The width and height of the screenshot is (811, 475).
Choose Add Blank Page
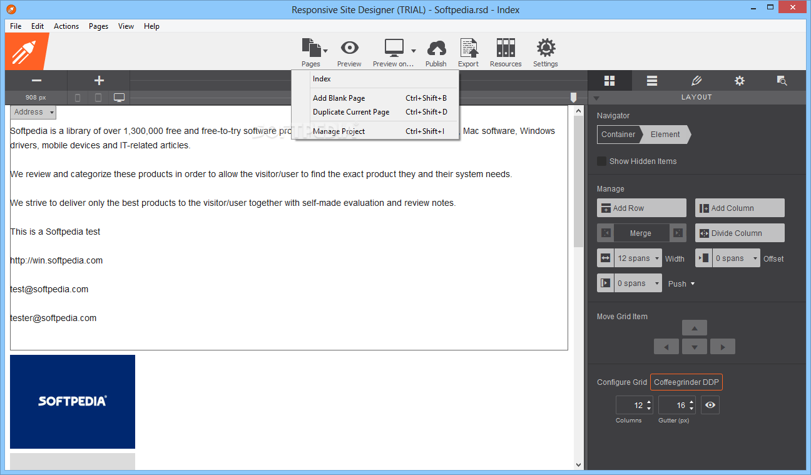pos(375,98)
